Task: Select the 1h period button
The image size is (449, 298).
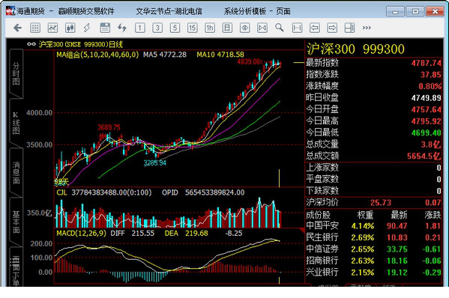Action: point(210,28)
